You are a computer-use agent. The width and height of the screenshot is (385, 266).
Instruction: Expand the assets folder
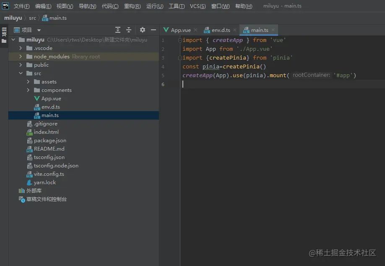click(x=28, y=81)
